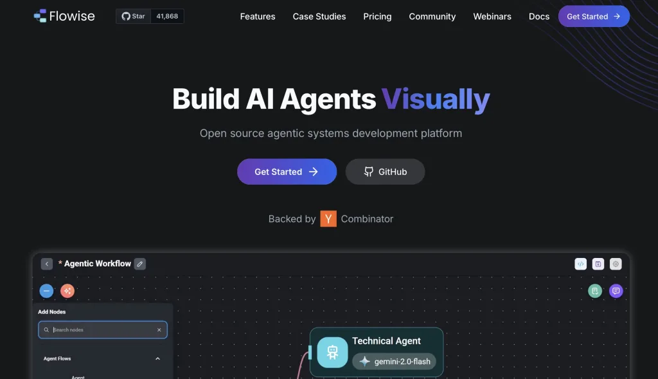Select the Technical Agent node

point(377,352)
